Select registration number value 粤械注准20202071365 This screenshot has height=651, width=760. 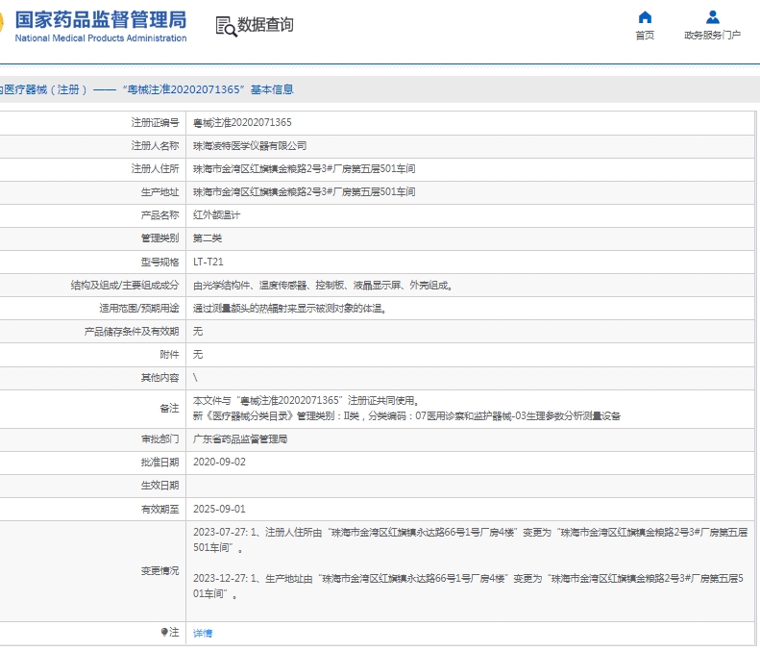(242, 123)
